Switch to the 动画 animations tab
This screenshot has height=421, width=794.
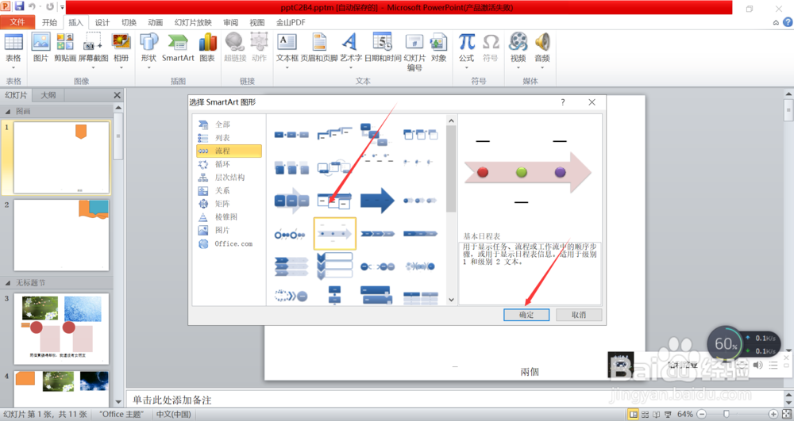coord(155,22)
